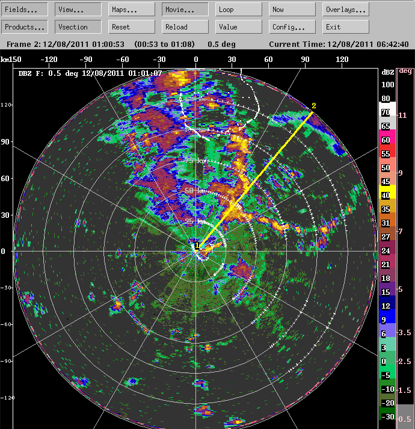Viewport: 415px width, 429px height.
Task: Activate the Vsection button
Action: (78, 27)
